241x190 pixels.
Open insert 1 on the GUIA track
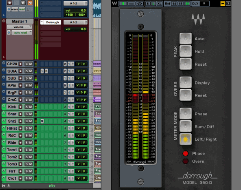point(42,71)
